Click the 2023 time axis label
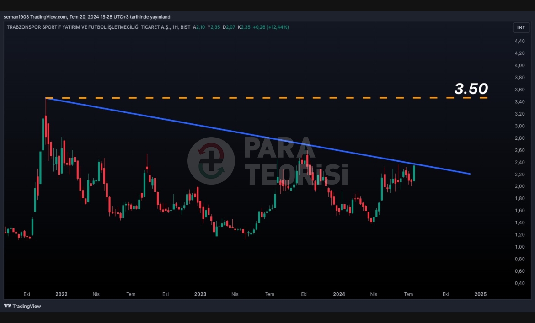The height and width of the screenshot is (323, 535). coord(200,294)
